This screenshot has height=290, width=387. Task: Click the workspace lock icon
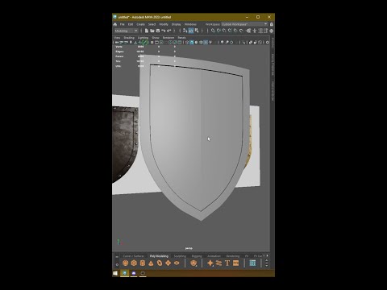pos(272,24)
